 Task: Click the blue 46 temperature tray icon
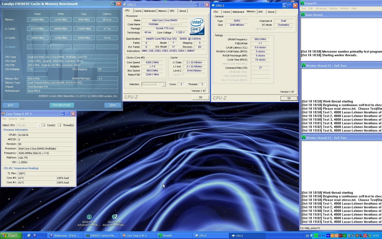[x=328, y=235]
